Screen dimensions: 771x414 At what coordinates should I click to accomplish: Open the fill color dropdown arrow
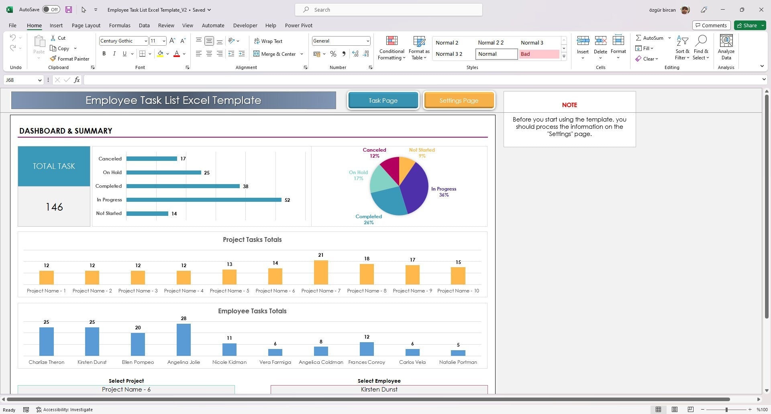click(167, 53)
